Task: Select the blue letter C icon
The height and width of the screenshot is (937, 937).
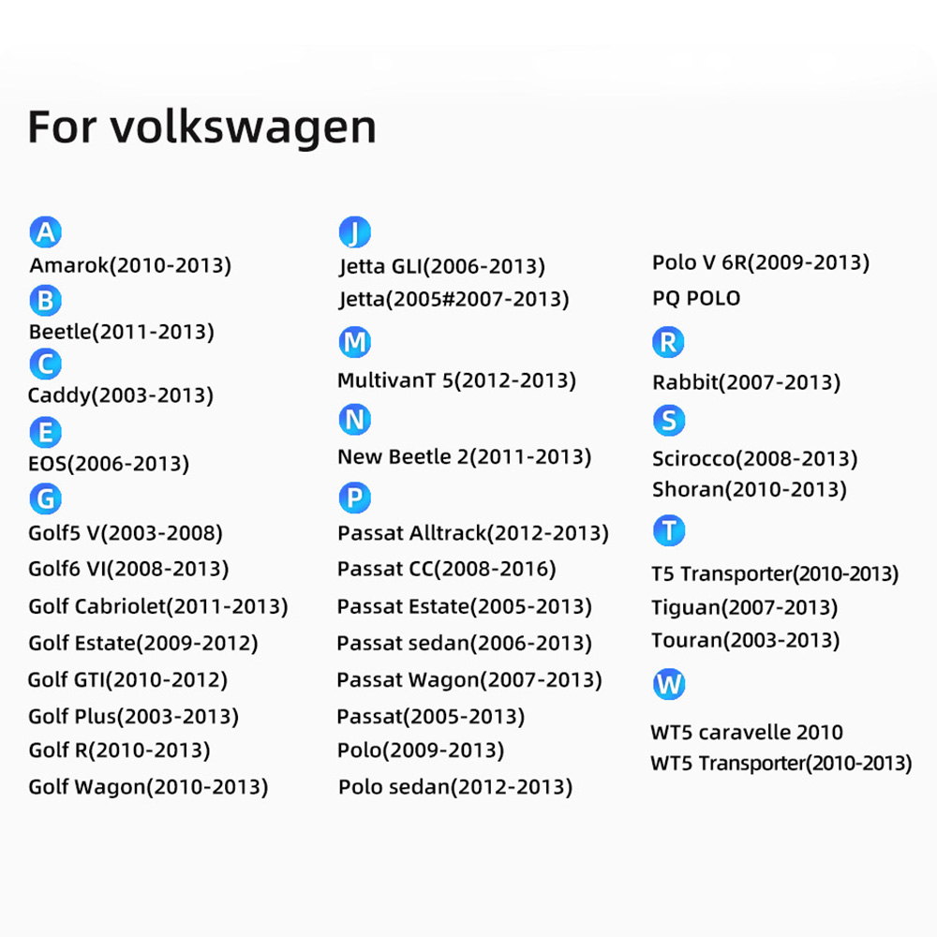Action: [x=45, y=364]
